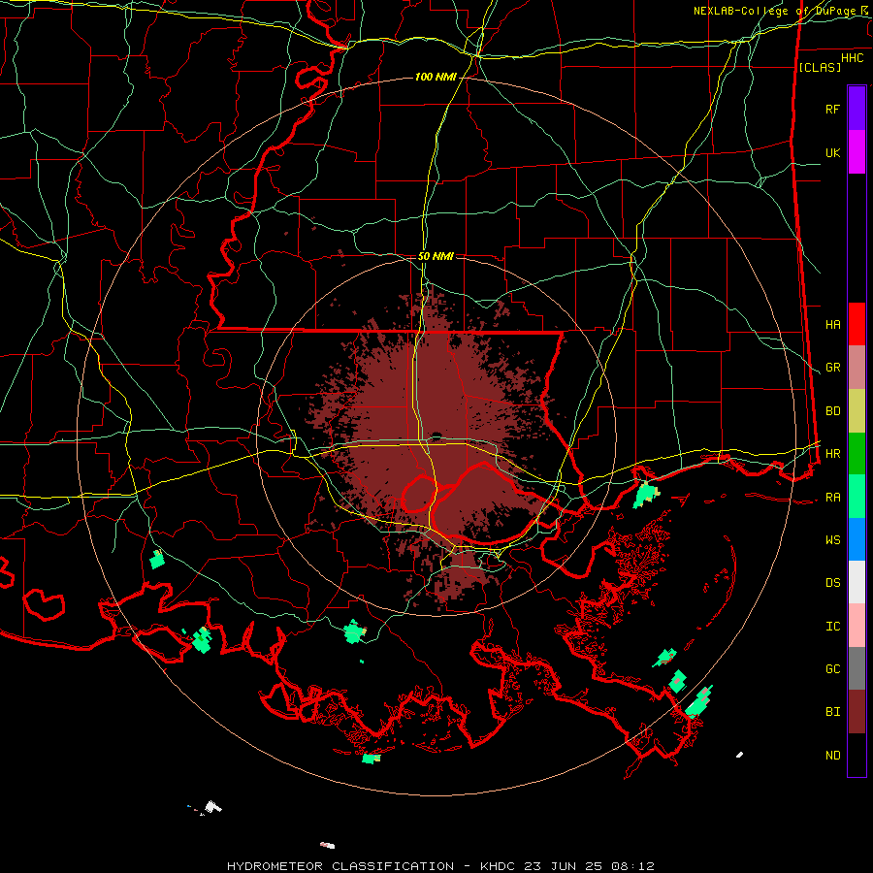Click the "GR" legend label
Image resolution: width=873 pixels, height=873 pixels.
coord(832,368)
